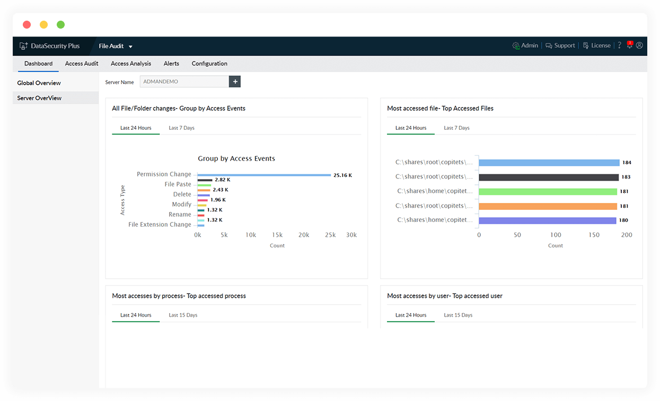660x401 pixels.
Task: Click the License link in header
Action: click(x=601, y=46)
